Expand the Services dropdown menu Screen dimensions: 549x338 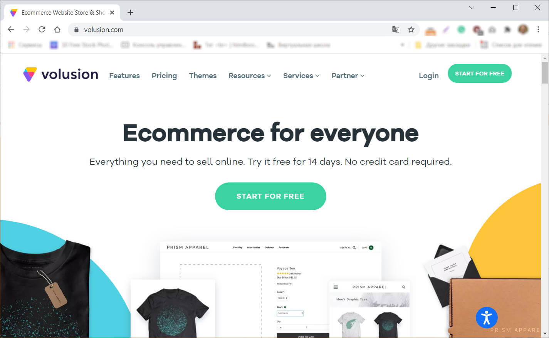(x=301, y=76)
